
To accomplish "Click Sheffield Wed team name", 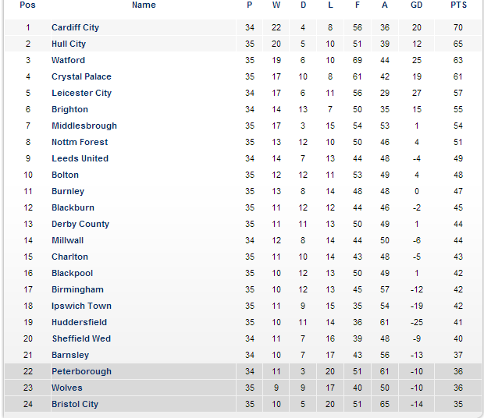I will 81,338.
